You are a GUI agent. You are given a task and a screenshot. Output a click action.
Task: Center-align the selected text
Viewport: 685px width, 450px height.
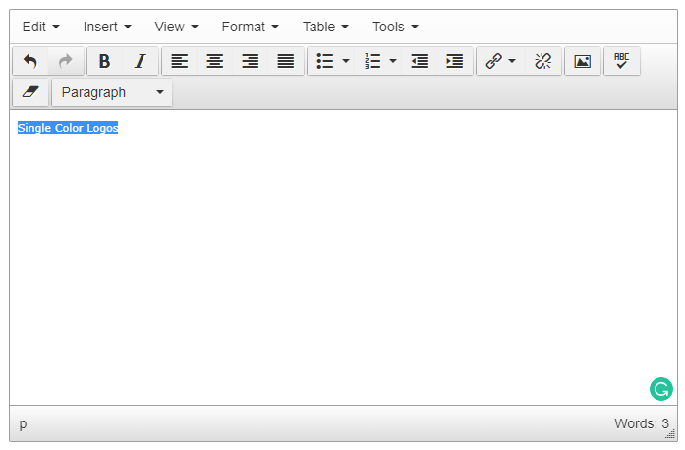214,61
